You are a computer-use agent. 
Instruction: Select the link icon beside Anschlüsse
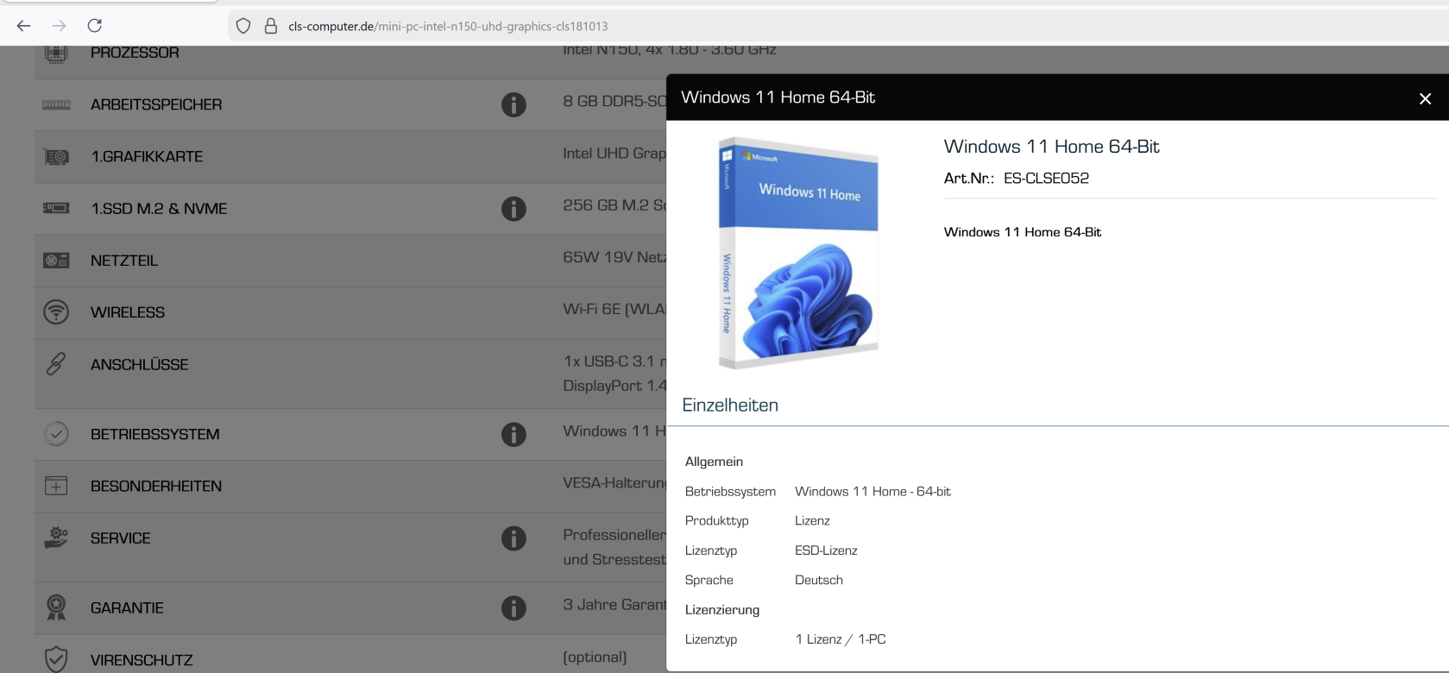pyautogui.click(x=56, y=364)
